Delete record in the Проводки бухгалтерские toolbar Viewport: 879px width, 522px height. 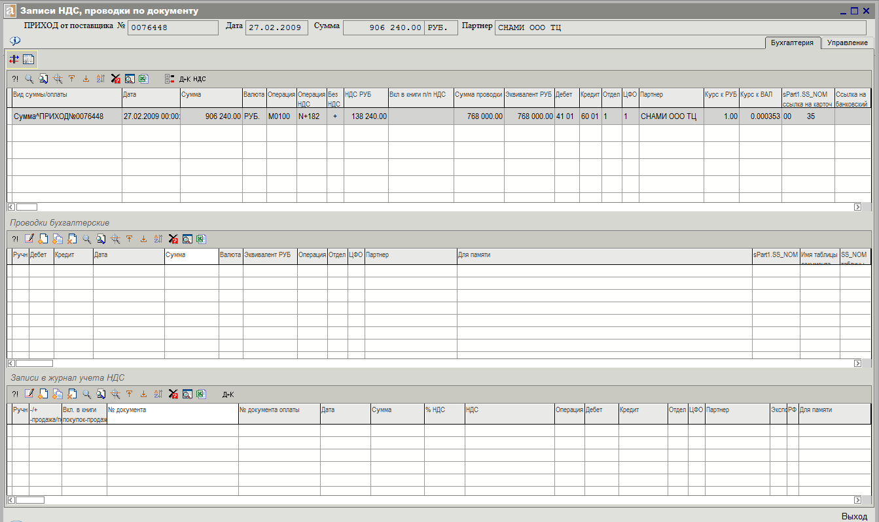(x=72, y=239)
